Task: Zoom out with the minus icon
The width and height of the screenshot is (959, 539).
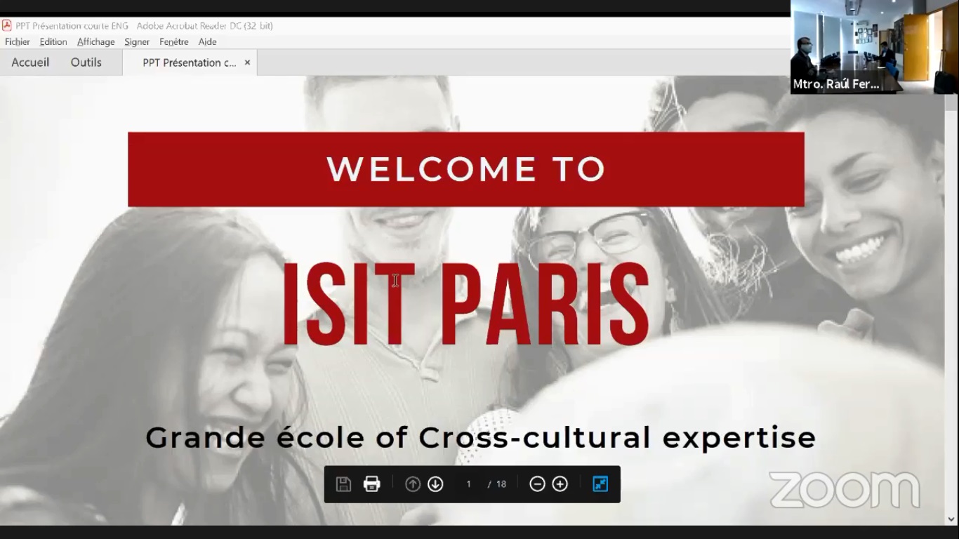Action: pyautogui.click(x=537, y=484)
